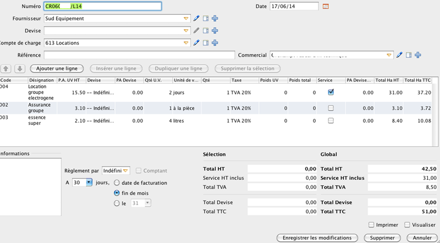Focus the Date field 17/06/14
The image size is (440, 243).
pyautogui.click(x=294, y=6)
